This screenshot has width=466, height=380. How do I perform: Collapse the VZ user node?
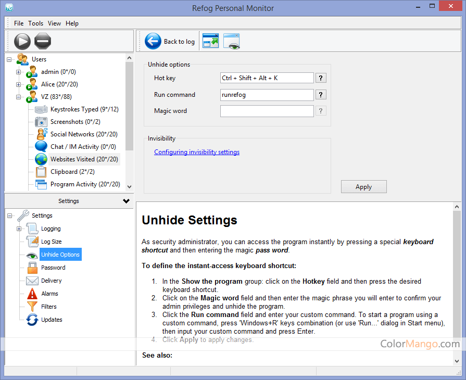coord(19,97)
